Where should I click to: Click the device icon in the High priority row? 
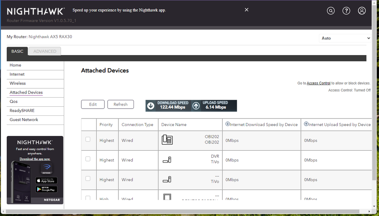coord(167,197)
